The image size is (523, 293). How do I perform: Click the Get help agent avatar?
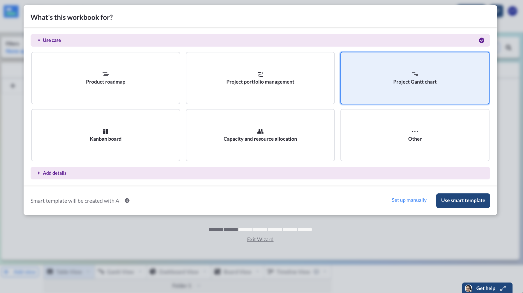pyautogui.click(x=469, y=288)
